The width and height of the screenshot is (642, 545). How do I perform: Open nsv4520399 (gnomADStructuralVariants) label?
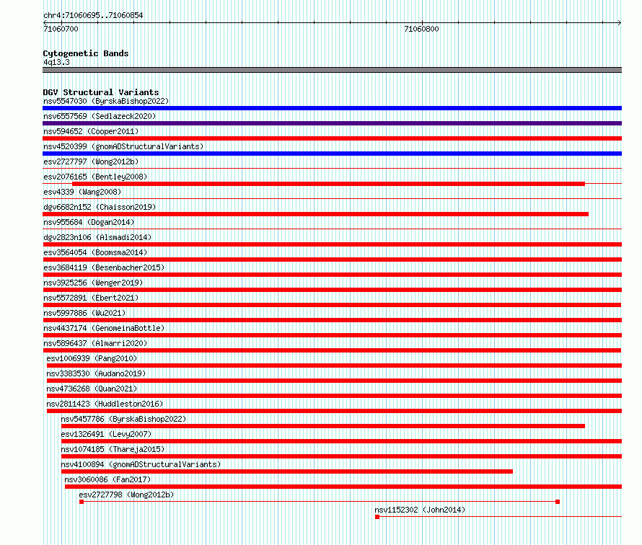(x=123, y=146)
